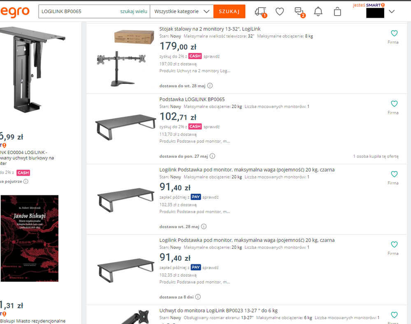This screenshot has width=411, height=324.
Task: Show delivery info for 'dostawa do wt. 28 maj'
Action: click(210, 86)
